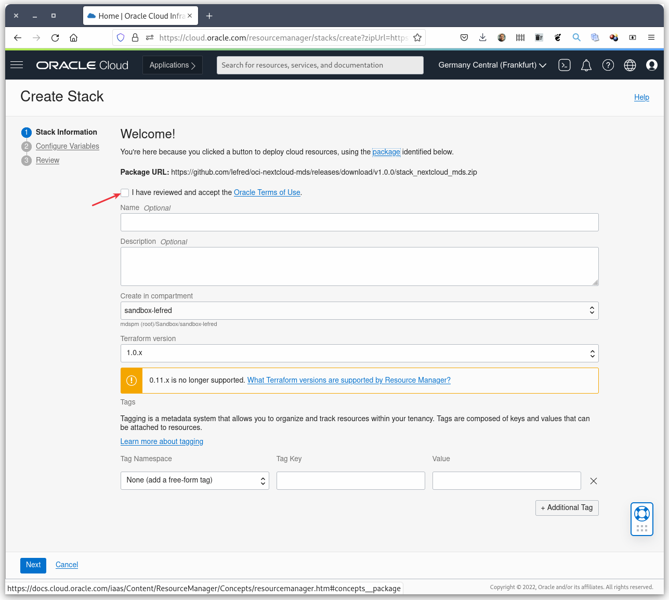669x600 pixels.
Task: Expand the Germany Central (Frankfurt) region selector
Action: [492, 65]
